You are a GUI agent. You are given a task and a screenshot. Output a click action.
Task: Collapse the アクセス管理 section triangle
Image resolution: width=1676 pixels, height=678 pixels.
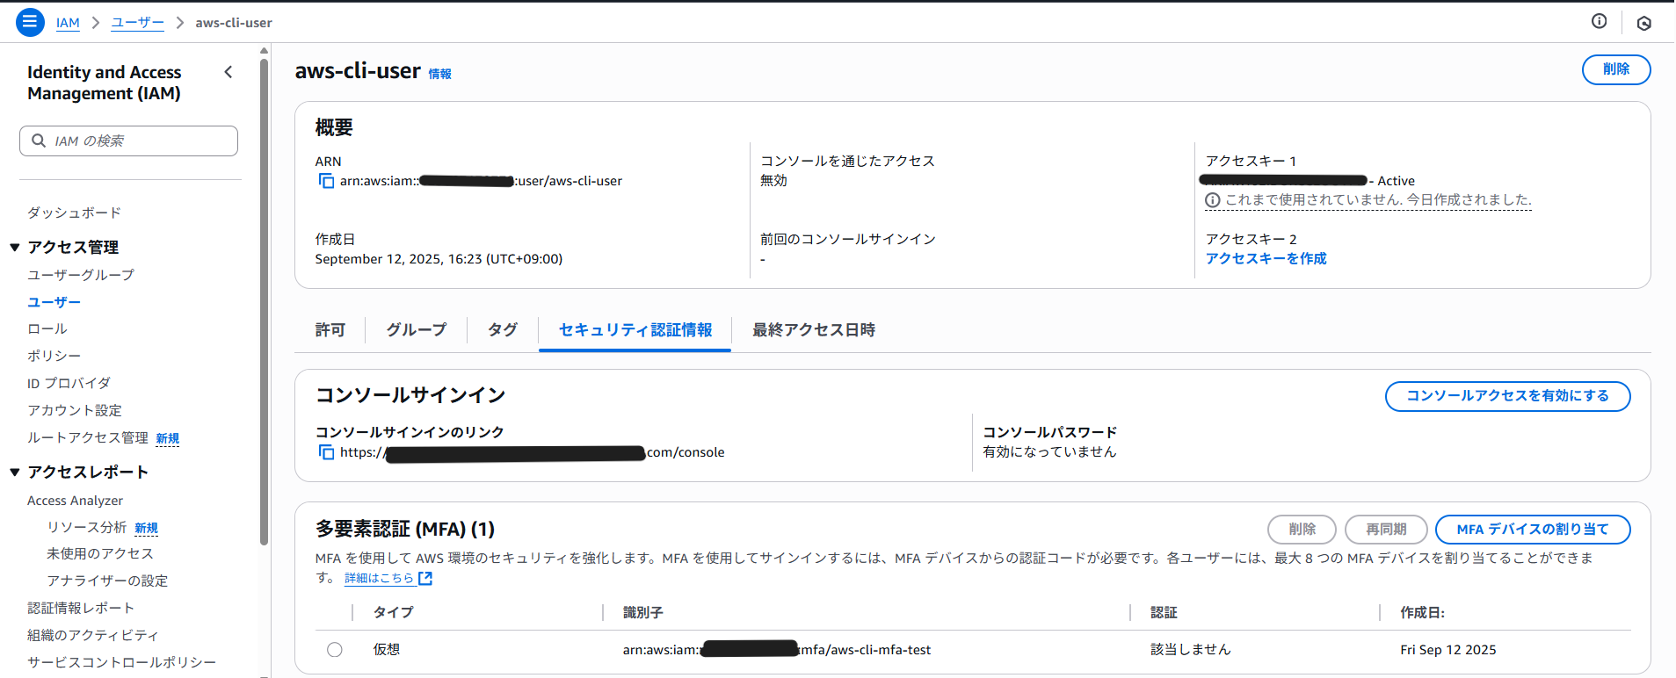pyautogui.click(x=14, y=248)
